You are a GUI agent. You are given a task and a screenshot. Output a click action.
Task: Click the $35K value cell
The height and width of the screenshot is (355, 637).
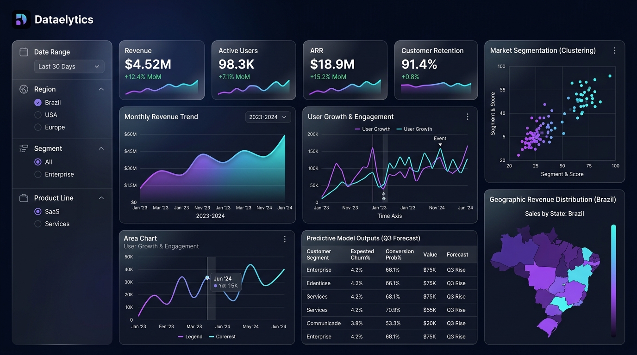(x=430, y=310)
